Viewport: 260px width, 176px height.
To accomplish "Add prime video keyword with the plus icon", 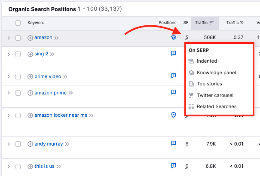I will tap(30, 77).
